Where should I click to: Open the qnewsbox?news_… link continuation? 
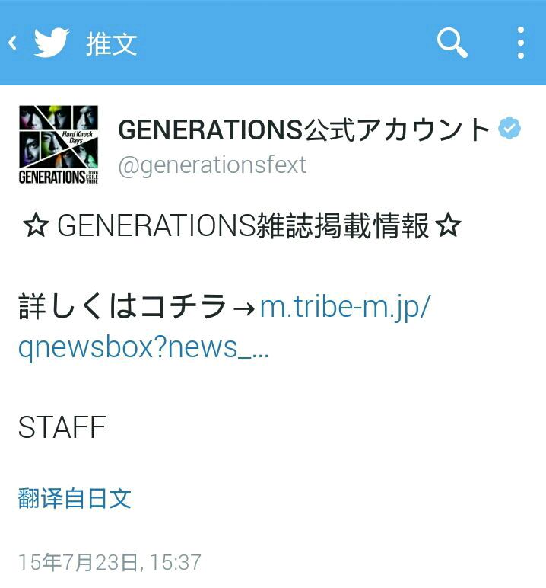tap(144, 348)
